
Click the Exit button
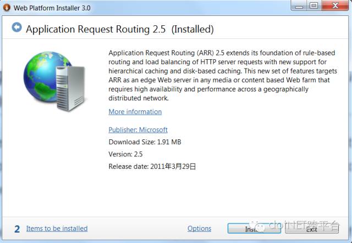[x=312, y=228]
